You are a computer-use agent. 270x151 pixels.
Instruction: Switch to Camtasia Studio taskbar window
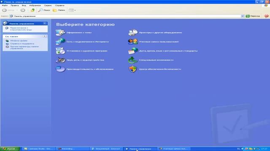click(x=39, y=149)
